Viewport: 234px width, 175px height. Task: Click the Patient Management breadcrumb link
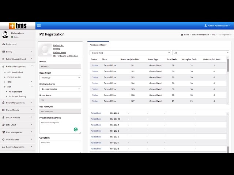click(x=201, y=35)
